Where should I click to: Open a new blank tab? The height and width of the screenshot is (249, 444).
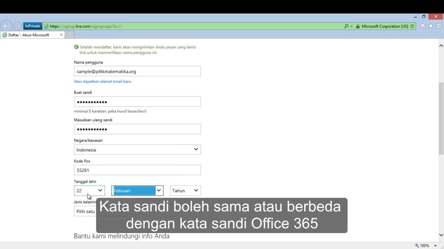tap(70, 35)
